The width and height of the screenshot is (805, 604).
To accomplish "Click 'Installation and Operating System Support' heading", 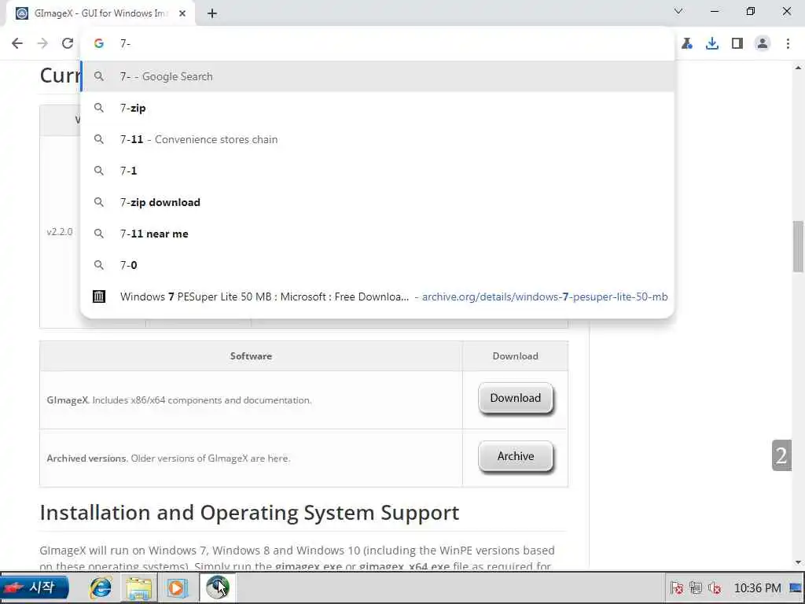I will (249, 513).
